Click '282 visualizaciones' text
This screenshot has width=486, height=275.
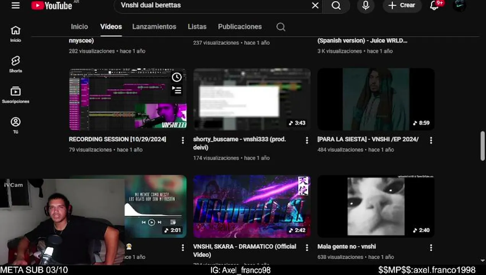tap(92, 51)
